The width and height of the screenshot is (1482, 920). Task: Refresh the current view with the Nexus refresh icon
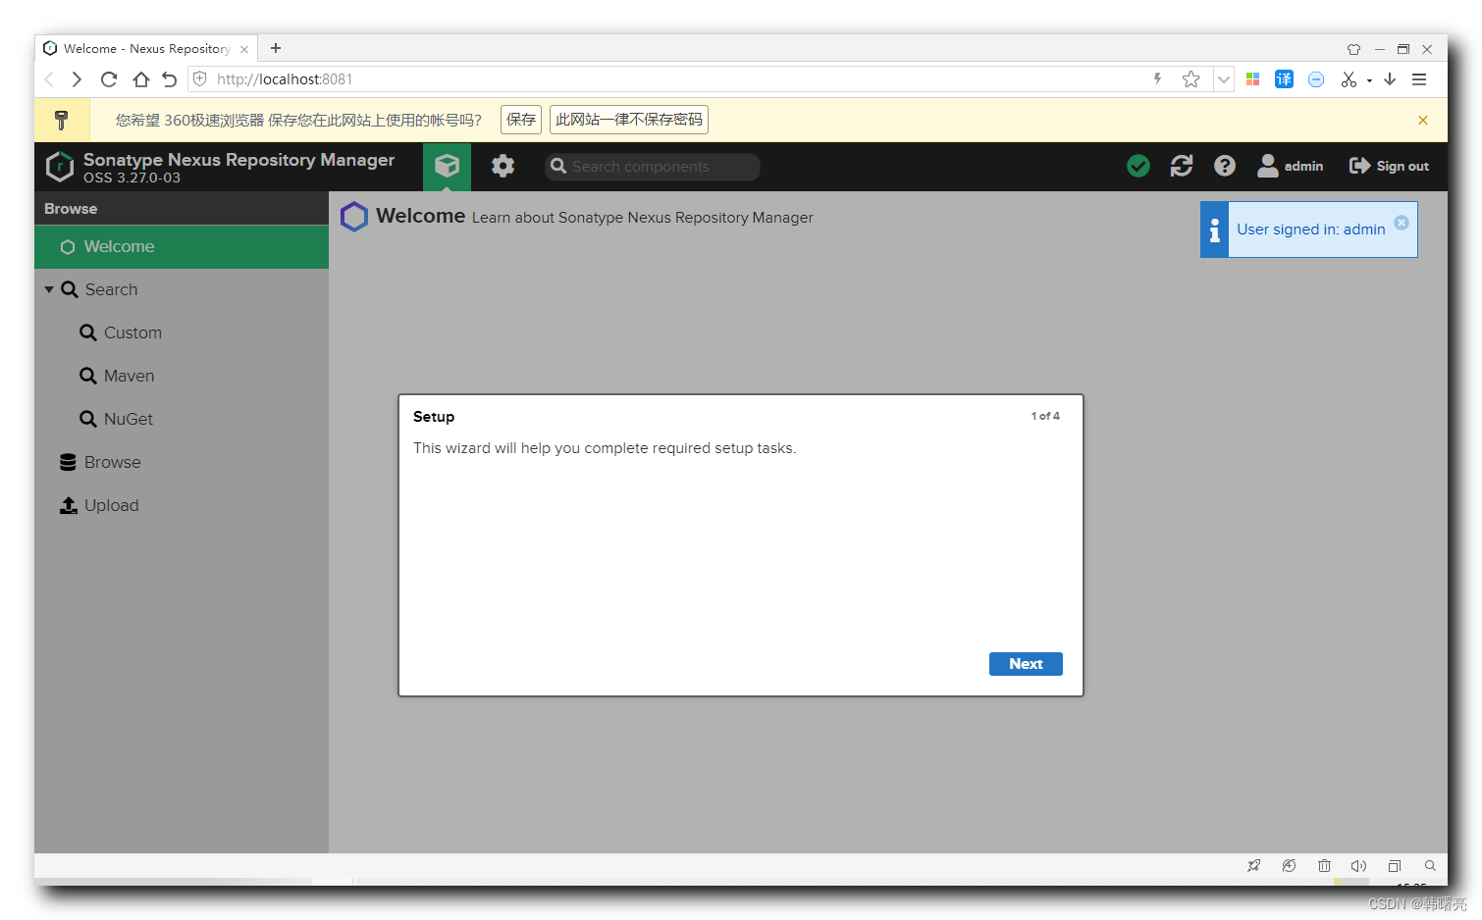tap(1182, 166)
